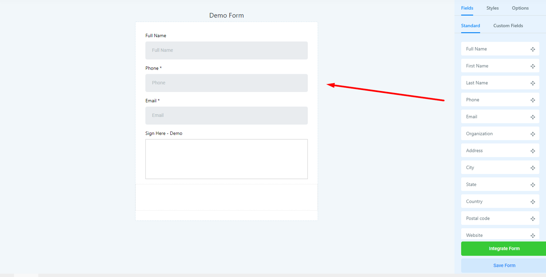
Task: Click the move icon next to Last Name
Action: click(533, 83)
